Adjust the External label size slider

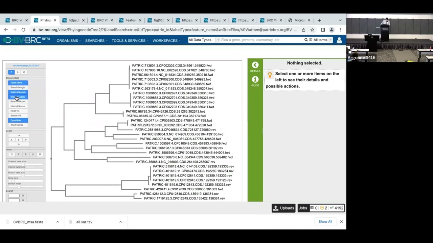click(26, 164)
